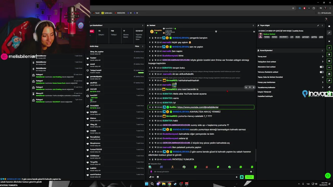Click the first follower-only emote below chat
The image size is (333, 187).
(x=150, y=167)
